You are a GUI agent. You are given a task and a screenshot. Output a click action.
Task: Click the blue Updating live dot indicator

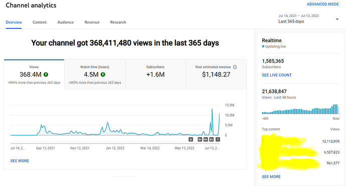[263, 46]
